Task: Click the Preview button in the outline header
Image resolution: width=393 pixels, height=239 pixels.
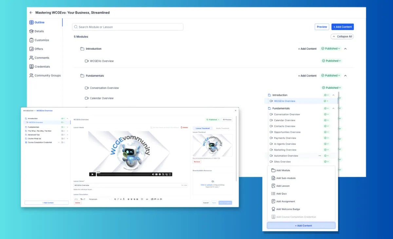Action: click(x=322, y=27)
